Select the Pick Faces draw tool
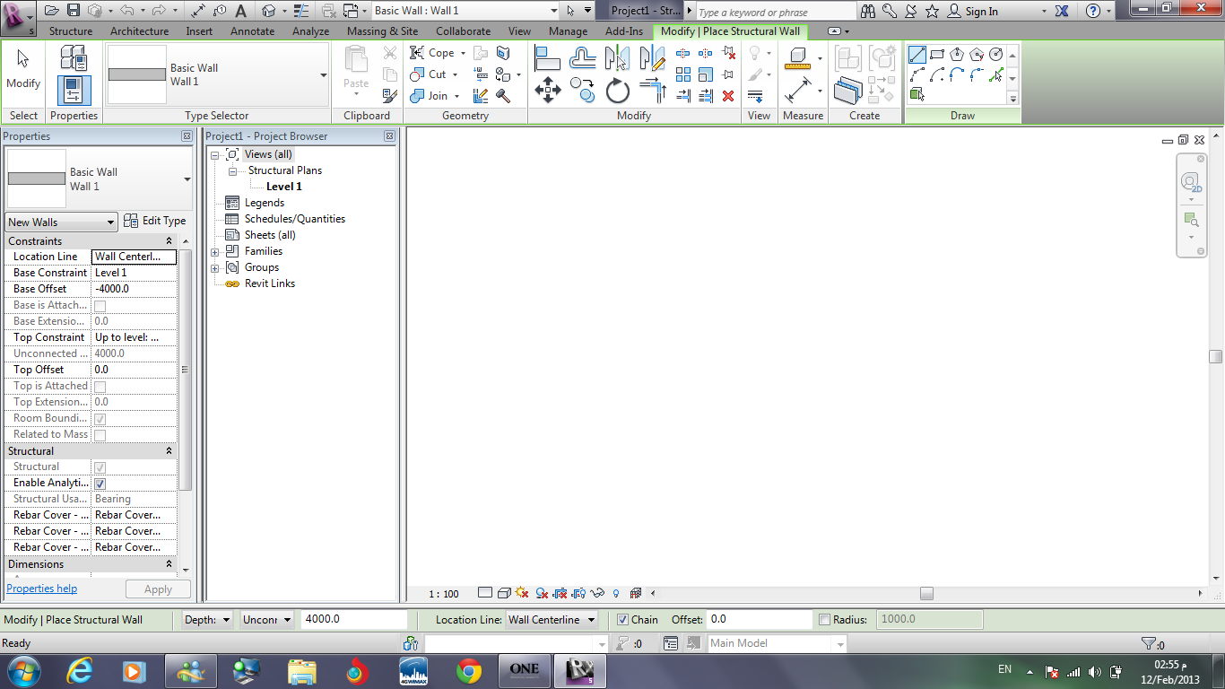The height and width of the screenshot is (689, 1225). pyautogui.click(x=917, y=94)
